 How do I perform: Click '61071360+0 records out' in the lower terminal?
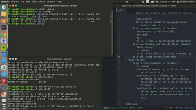[22, 104]
